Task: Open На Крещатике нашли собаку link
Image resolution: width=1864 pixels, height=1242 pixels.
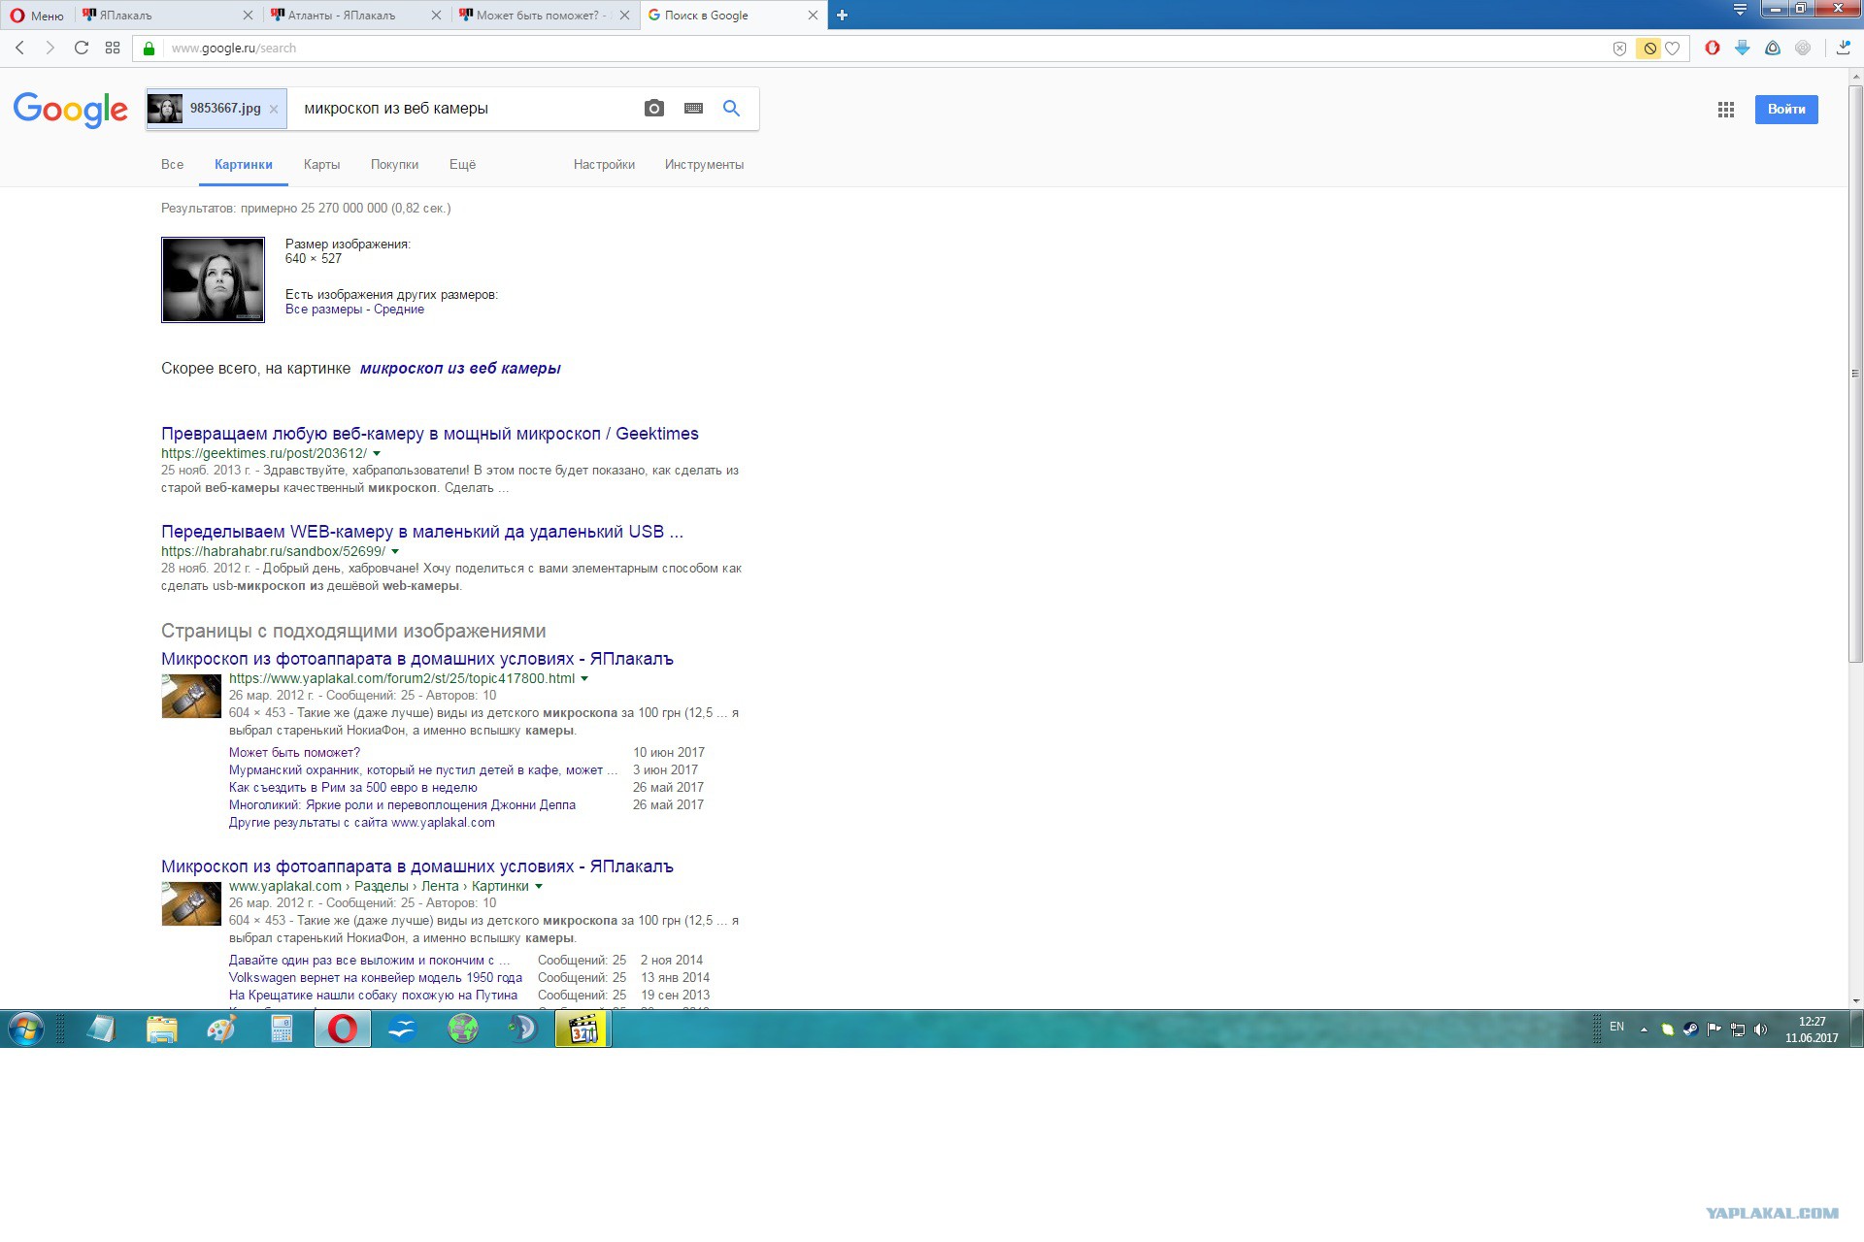Action: click(373, 996)
